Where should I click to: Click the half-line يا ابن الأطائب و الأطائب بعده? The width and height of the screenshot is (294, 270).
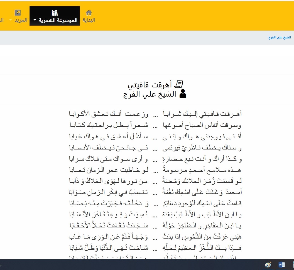(x=202, y=214)
